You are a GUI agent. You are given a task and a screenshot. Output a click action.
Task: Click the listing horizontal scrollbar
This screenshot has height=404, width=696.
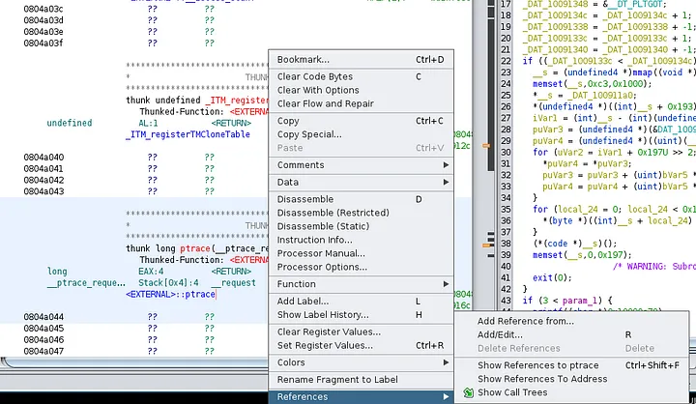133,361
